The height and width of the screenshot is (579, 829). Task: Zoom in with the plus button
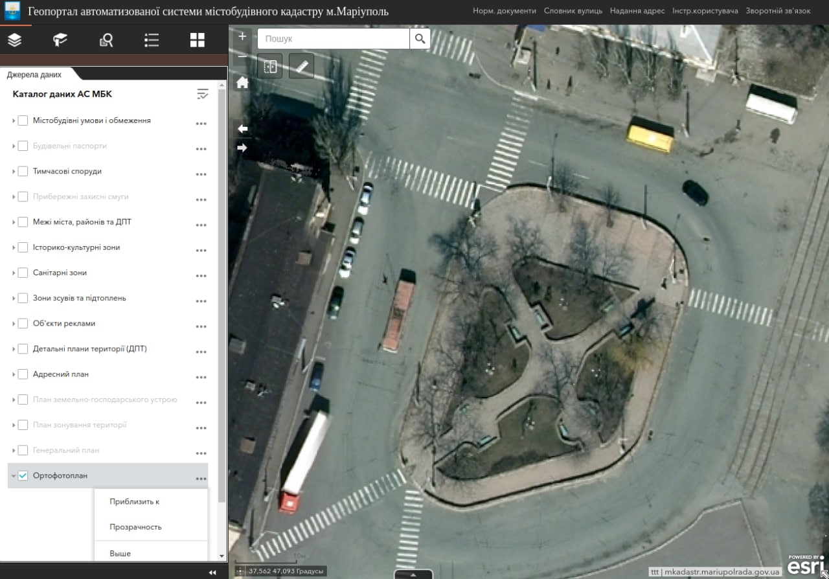[x=242, y=37]
